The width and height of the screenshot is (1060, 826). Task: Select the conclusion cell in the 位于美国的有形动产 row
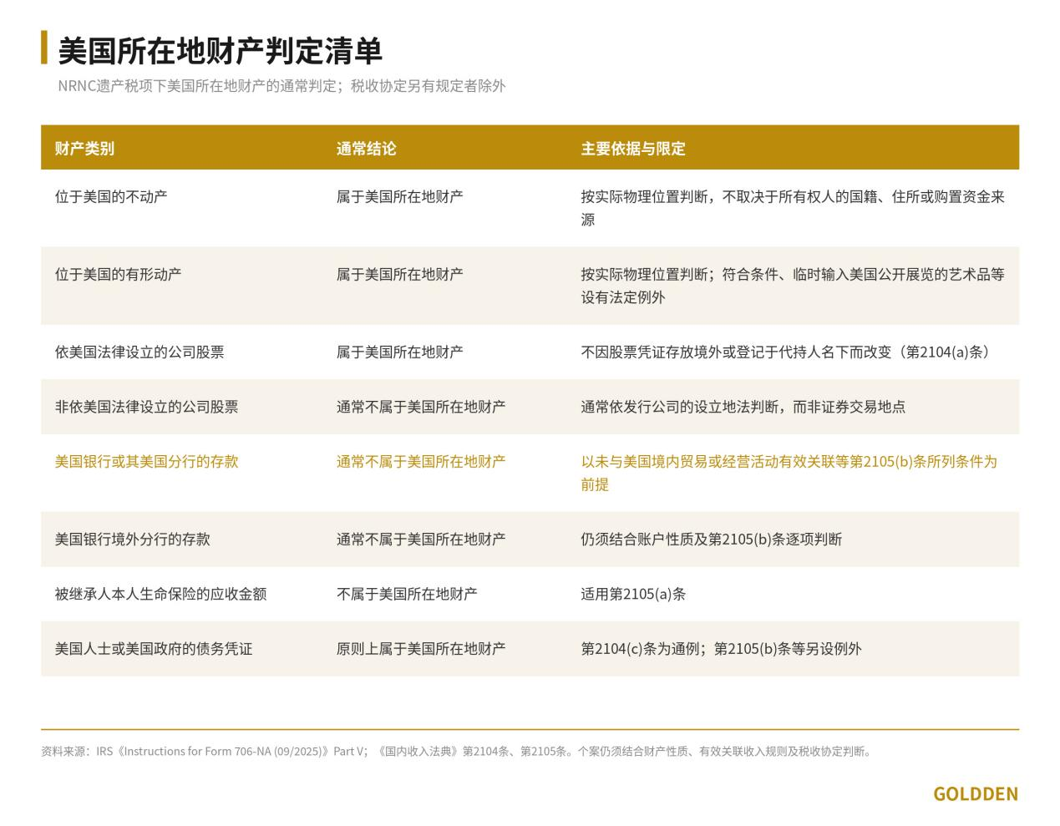(x=399, y=274)
